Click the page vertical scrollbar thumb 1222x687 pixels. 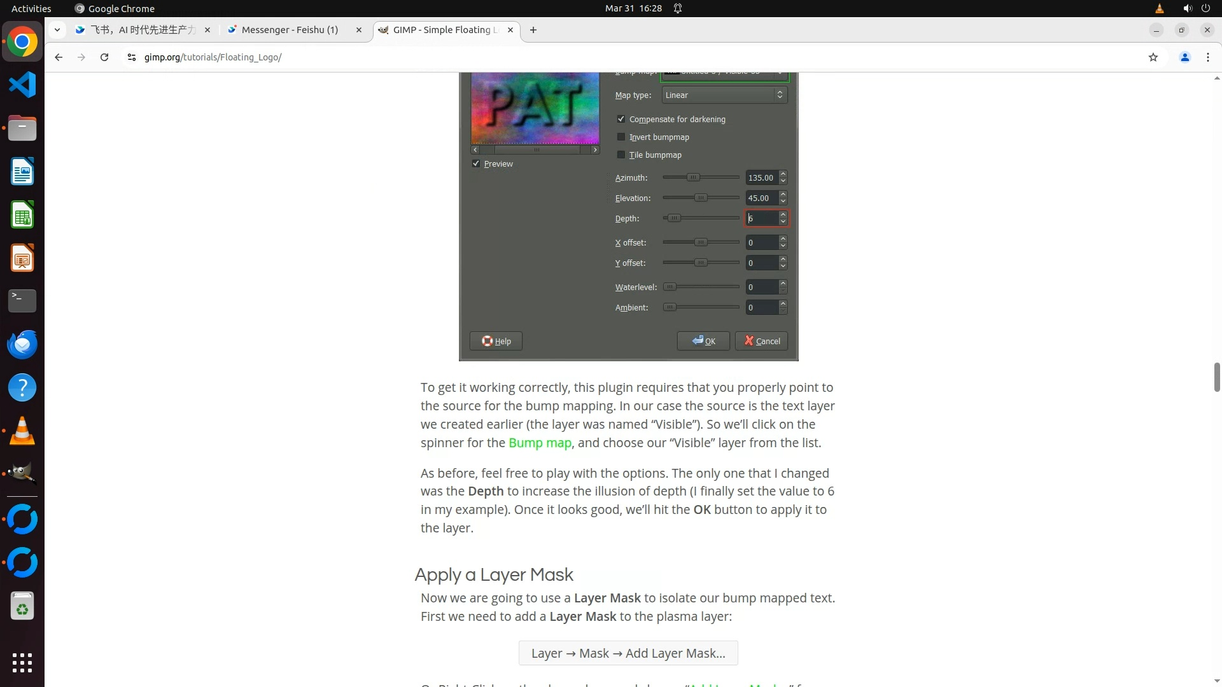tap(1216, 377)
